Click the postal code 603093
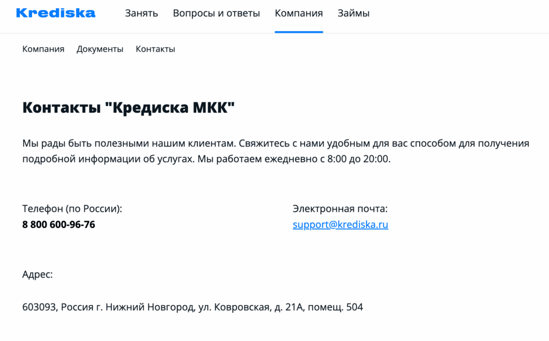The height and width of the screenshot is (341, 549). (39, 308)
